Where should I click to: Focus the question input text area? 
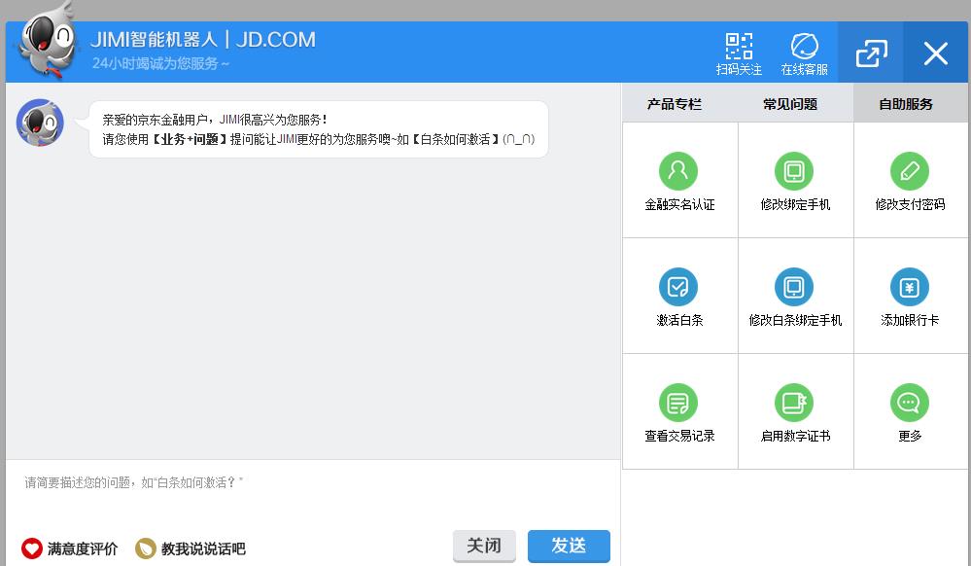(x=313, y=494)
